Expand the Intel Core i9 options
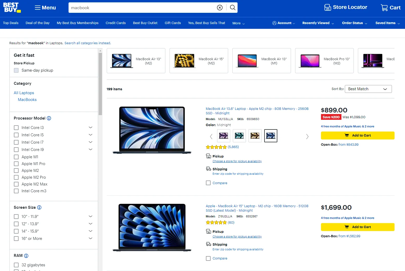Screen dimensions: 405x271 [x=91, y=149]
